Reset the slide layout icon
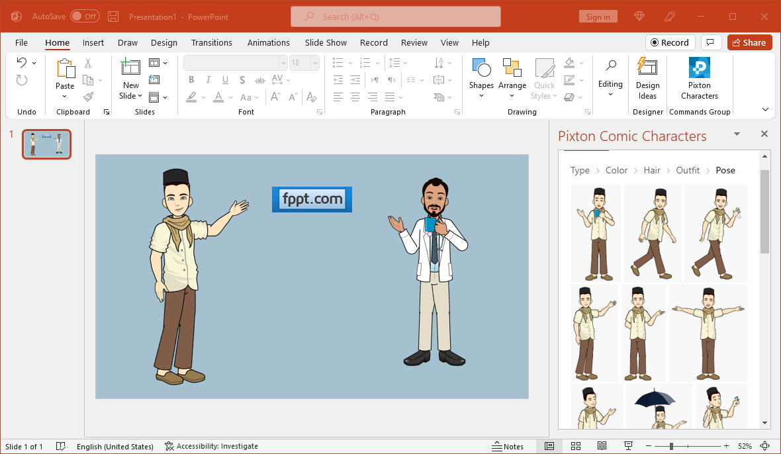781x454 pixels. tap(154, 79)
